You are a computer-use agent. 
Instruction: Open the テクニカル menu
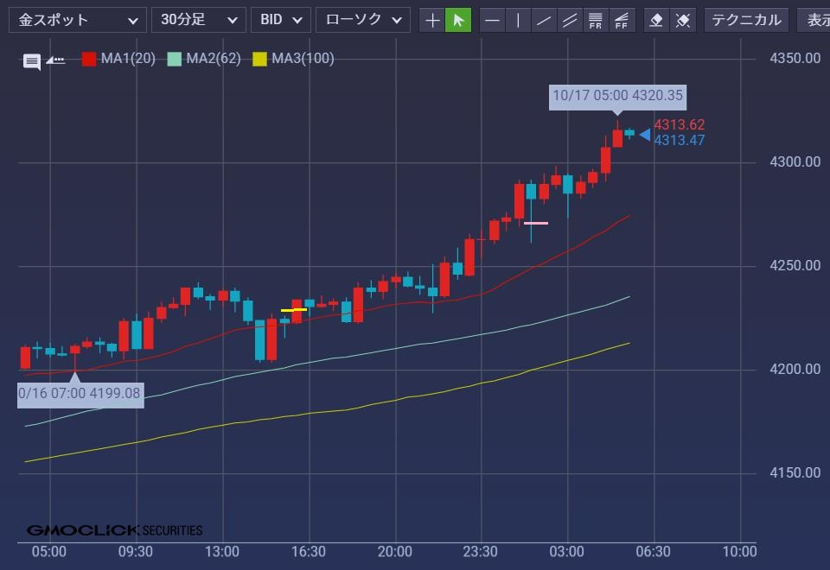(746, 20)
